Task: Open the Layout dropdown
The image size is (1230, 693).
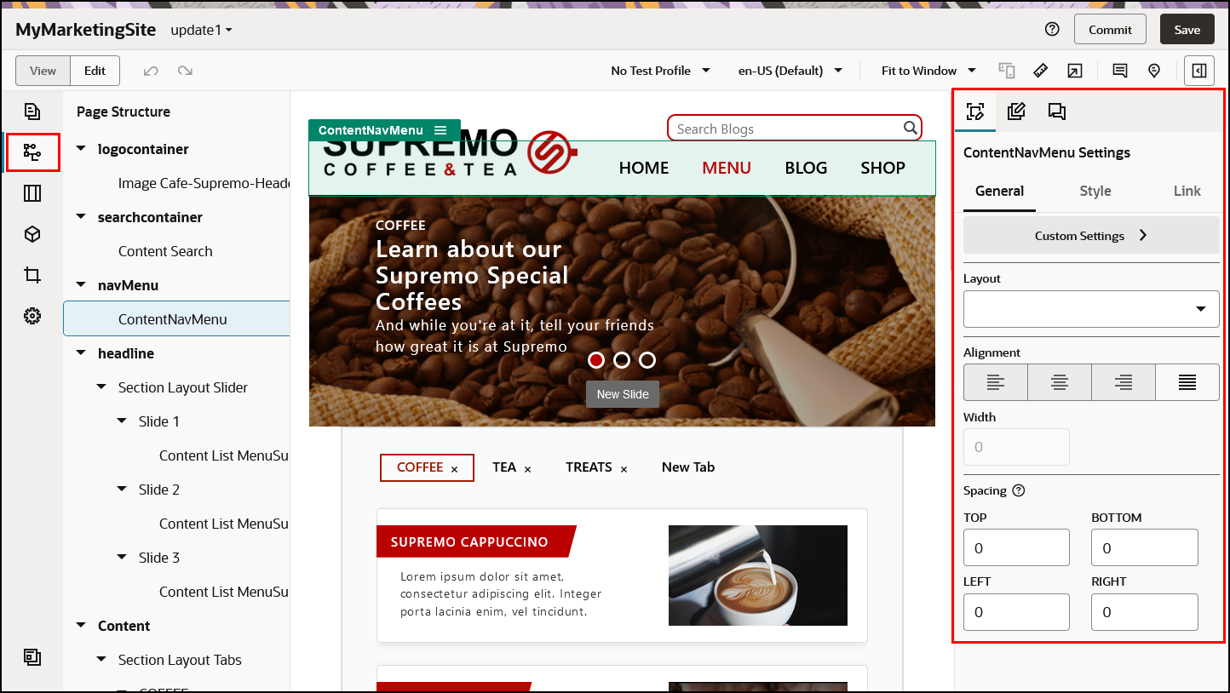Action: (x=1091, y=309)
